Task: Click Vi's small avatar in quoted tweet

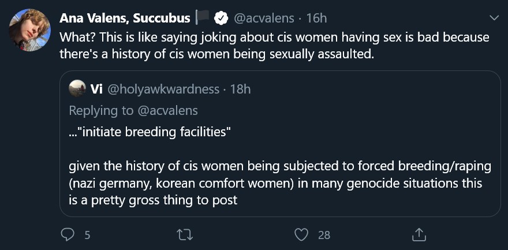Action: [77, 89]
